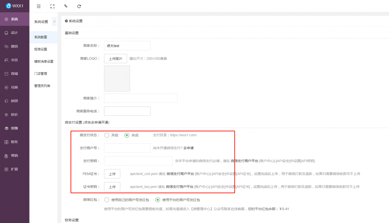The height and width of the screenshot is (223, 389).
Task: Click the menu fold icon in top bar
Action: pyautogui.click(x=39, y=6)
